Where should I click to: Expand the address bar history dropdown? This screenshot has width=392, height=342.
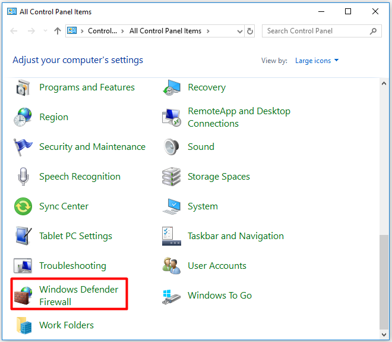pyautogui.click(x=239, y=32)
